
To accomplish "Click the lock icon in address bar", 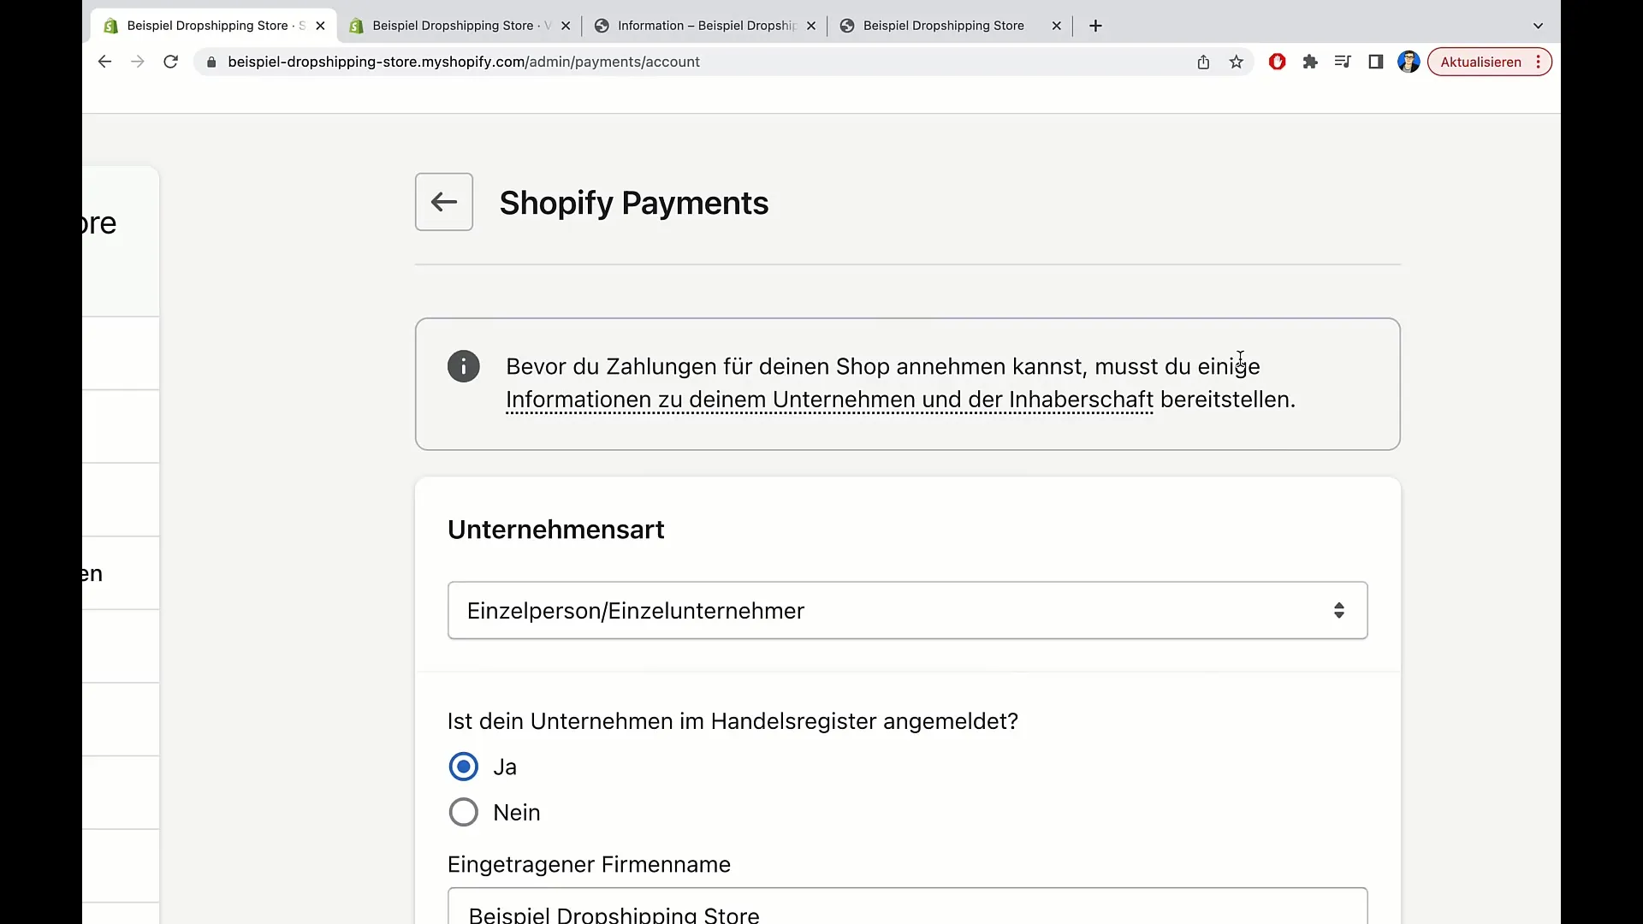I will (x=211, y=62).
